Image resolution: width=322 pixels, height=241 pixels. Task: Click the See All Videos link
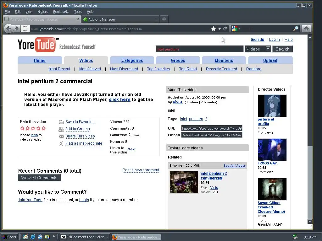235,166
